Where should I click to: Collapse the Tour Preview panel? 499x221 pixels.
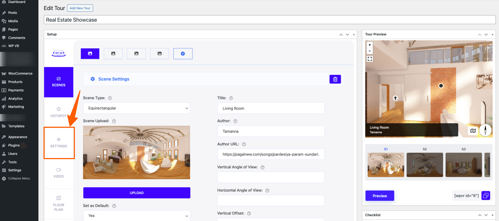point(492,34)
